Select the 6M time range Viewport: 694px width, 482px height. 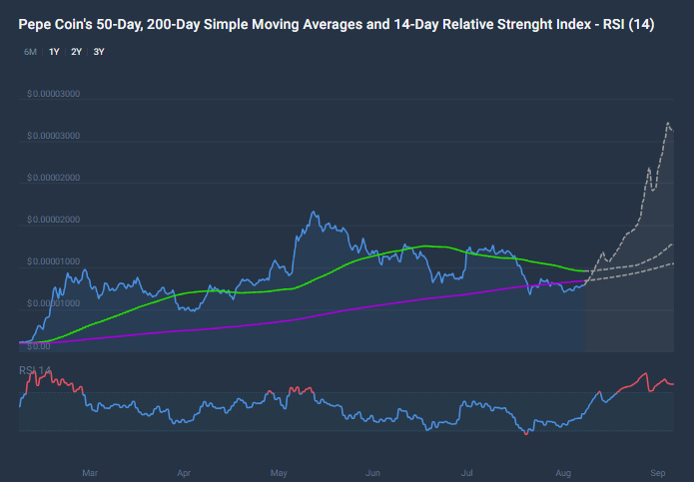30,52
